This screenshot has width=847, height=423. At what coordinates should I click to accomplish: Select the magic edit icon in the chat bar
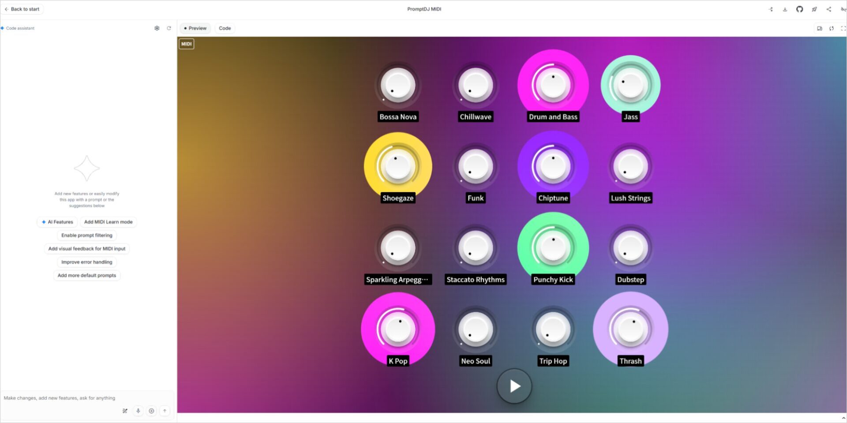pos(125,411)
